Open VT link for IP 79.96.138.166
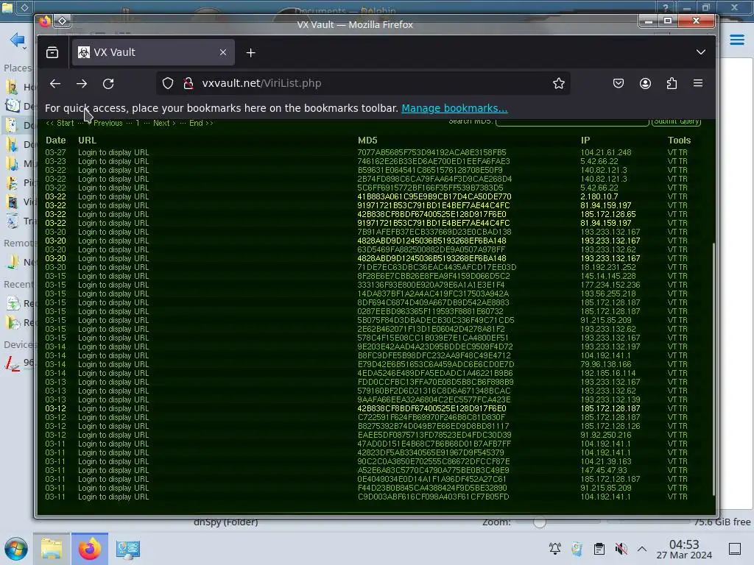 [672, 364]
